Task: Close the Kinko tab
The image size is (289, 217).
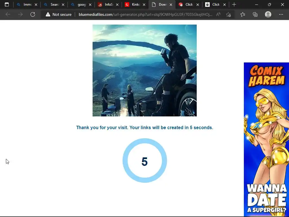Action: pyautogui.click(x=144, y=5)
